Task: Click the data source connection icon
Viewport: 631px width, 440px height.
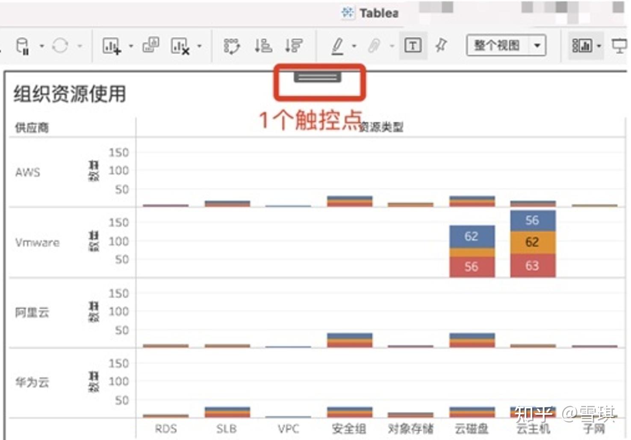Action: 22,46
